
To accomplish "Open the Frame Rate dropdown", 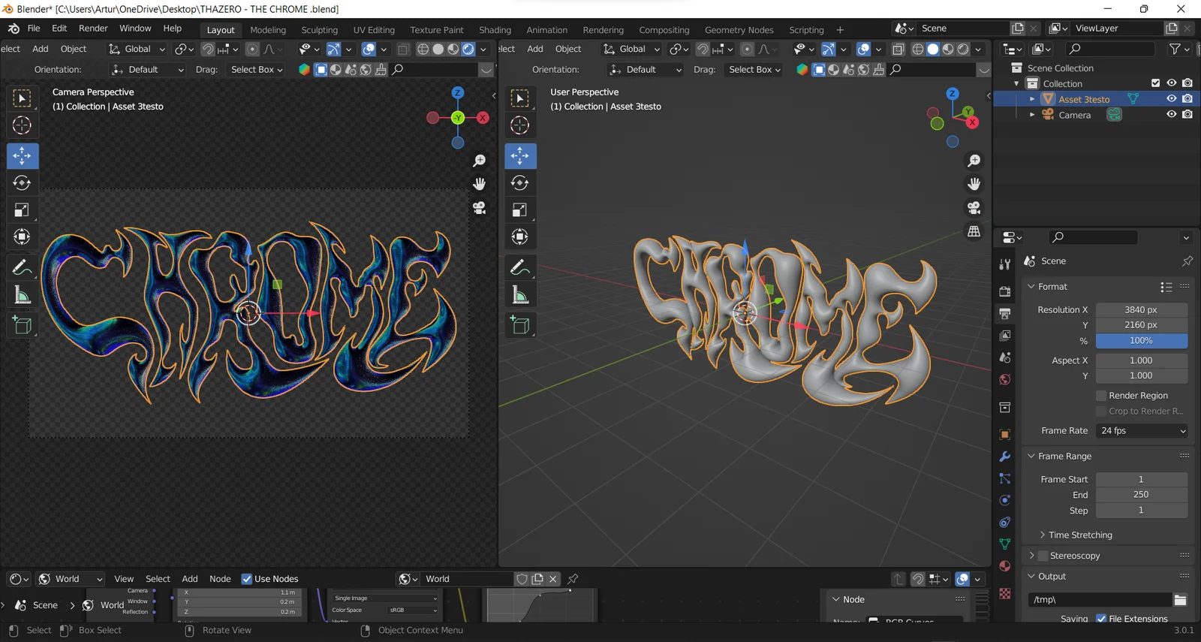I will point(1142,431).
